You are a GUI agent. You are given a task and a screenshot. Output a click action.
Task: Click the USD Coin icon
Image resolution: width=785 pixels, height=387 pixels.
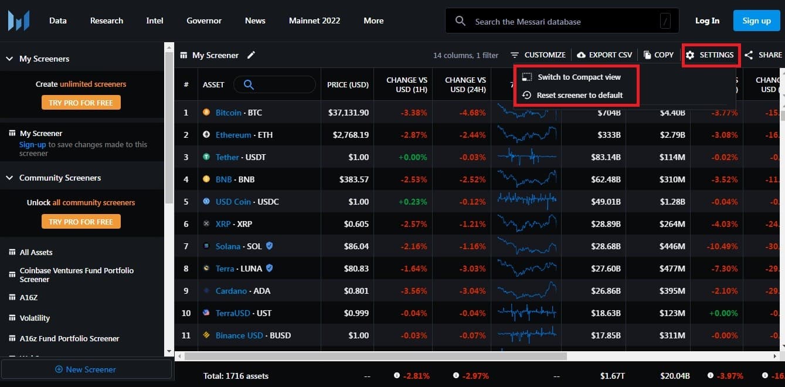click(x=206, y=202)
